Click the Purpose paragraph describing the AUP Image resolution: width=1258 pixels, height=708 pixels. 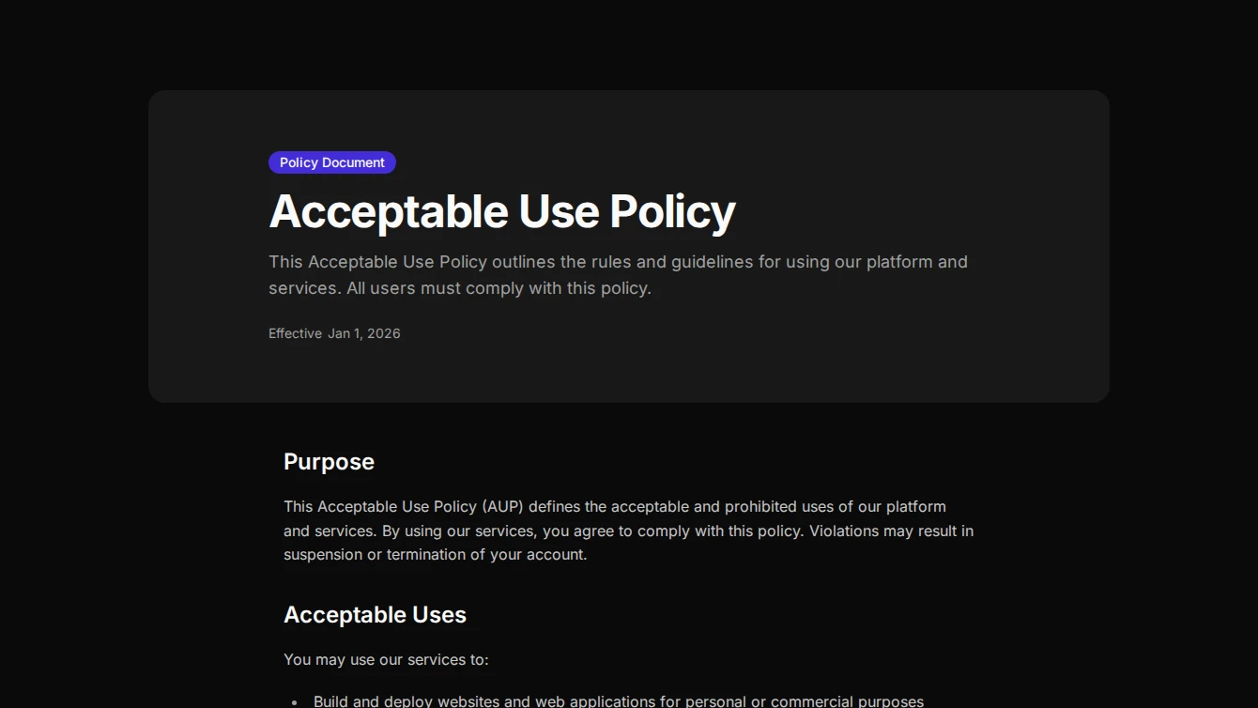627,531
